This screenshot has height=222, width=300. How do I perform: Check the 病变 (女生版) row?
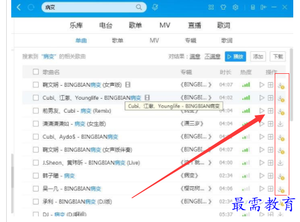coord(35,124)
